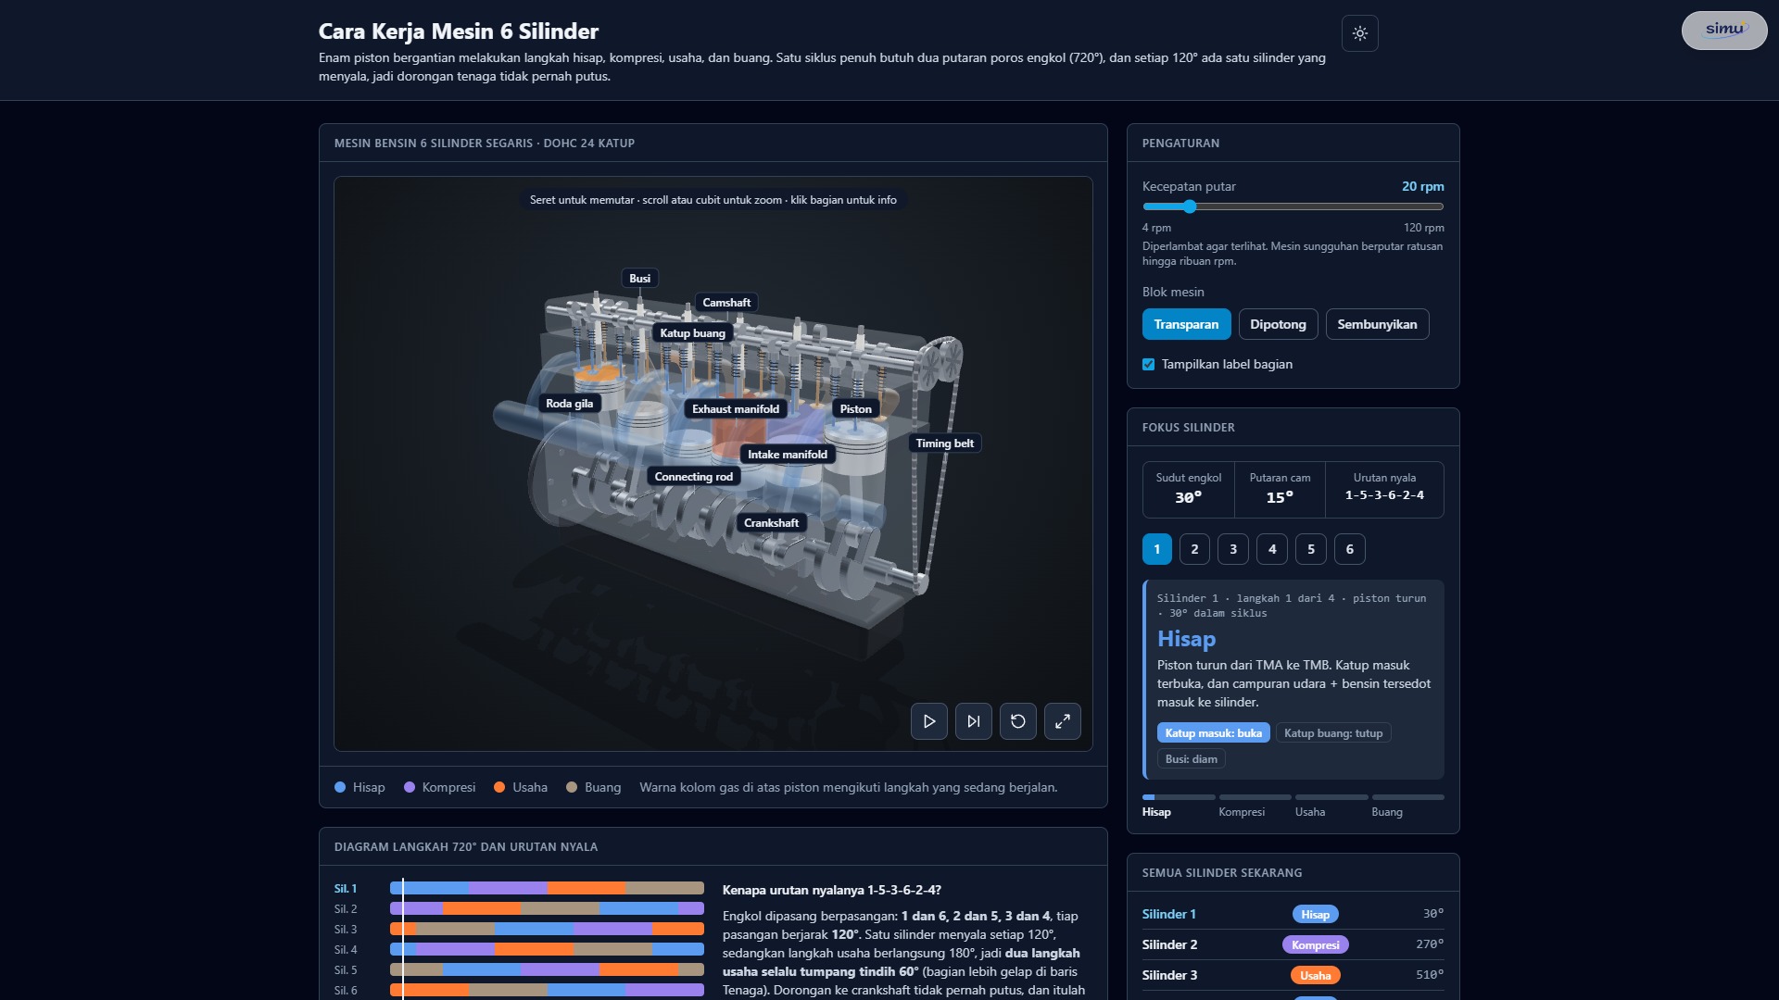
Task: Focus on cylinder 3
Action: point(1233,549)
